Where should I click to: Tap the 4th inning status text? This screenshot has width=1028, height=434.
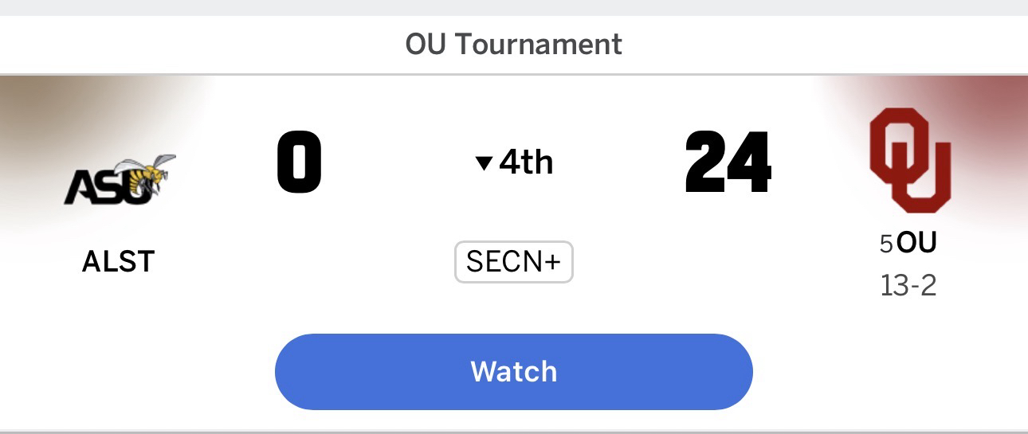526,162
